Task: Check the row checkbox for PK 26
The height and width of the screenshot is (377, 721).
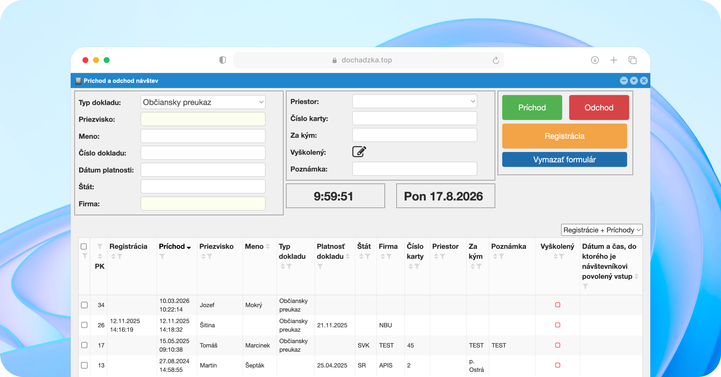Action: (x=84, y=325)
